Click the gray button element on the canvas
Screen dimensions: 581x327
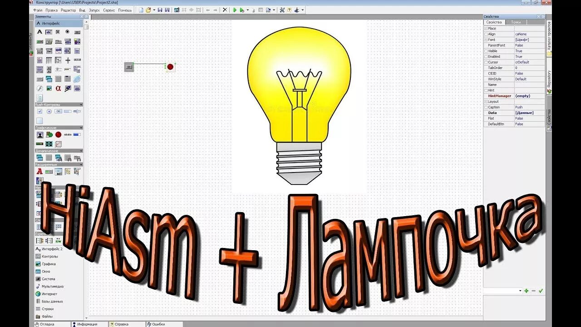pyautogui.click(x=129, y=67)
